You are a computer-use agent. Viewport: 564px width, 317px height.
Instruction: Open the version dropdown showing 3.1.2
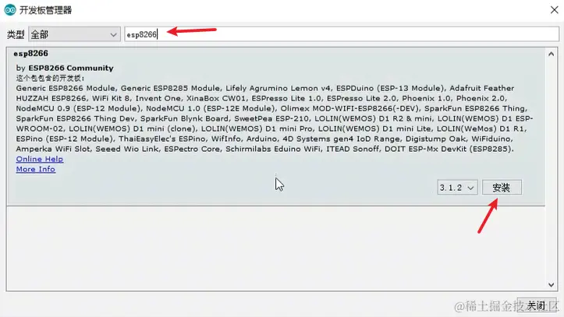tap(458, 188)
